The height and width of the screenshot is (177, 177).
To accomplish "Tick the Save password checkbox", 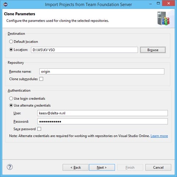I will pos(39,129).
